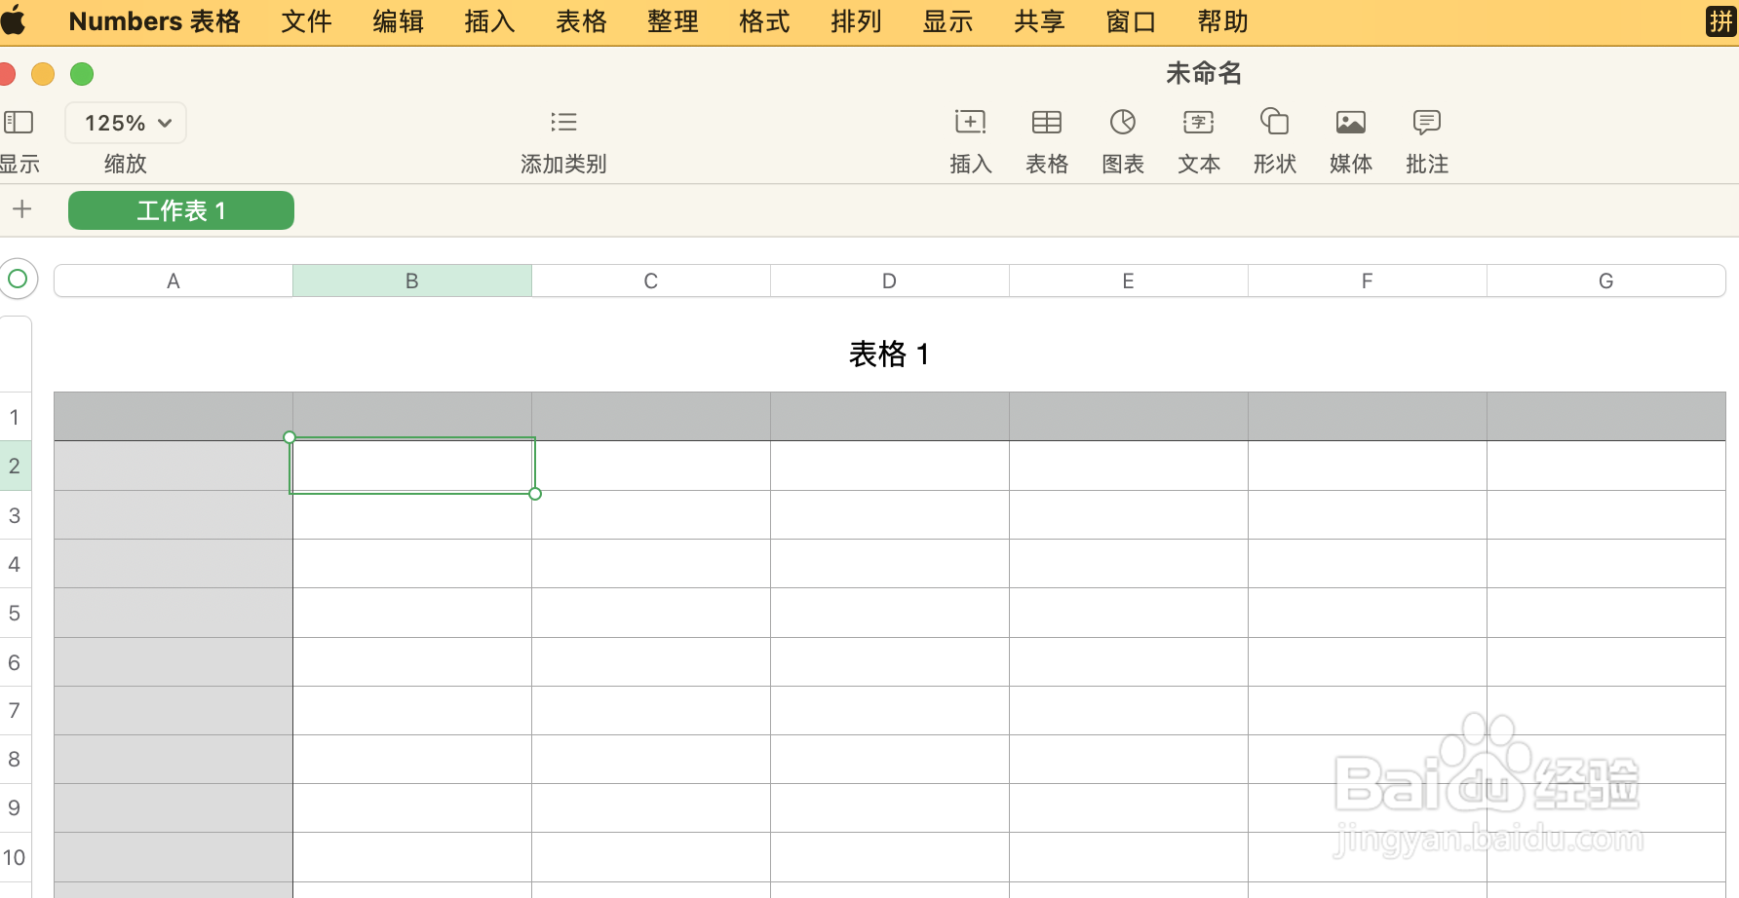Image resolution: width=1739 pixels, height=898 pixels.
Task: Switch to the 工作表 1 sheet tab
Action: pos(180,210)
